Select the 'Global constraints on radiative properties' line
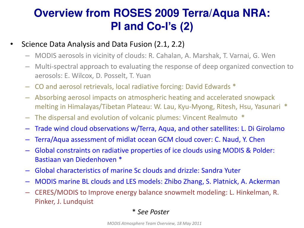304x228 pixels. point(155,151)
